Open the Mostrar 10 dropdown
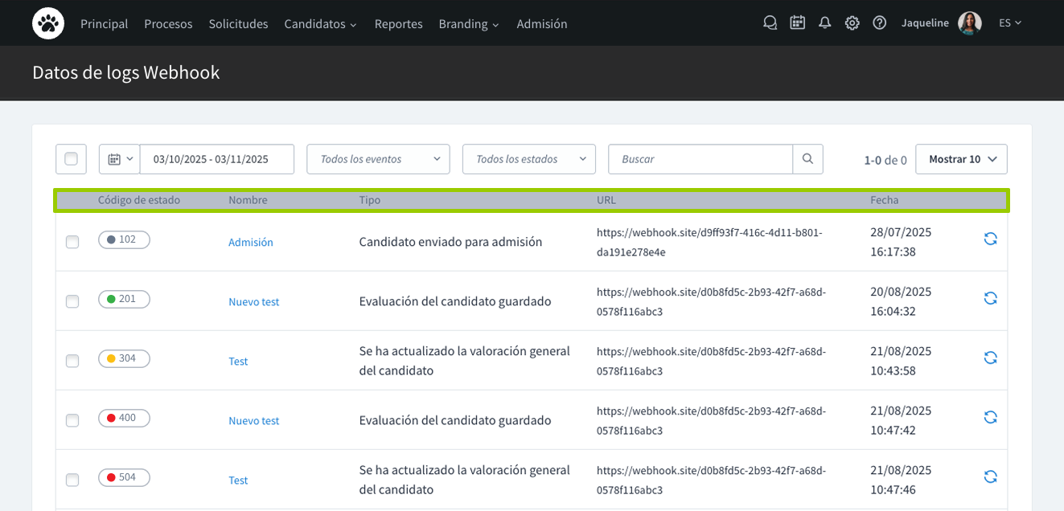 pos(961,159)
